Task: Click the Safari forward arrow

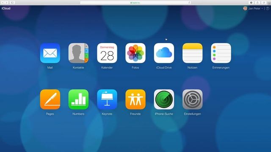Action: point(7,3)
